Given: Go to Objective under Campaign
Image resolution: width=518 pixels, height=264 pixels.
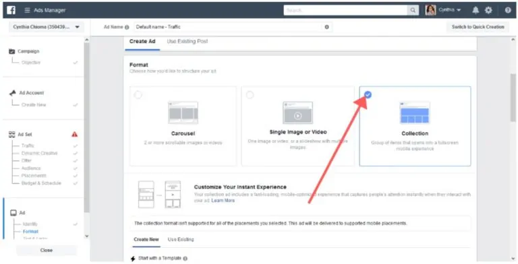Looking at the screenshot, I should pyautogui.click(x=31, y=63).
